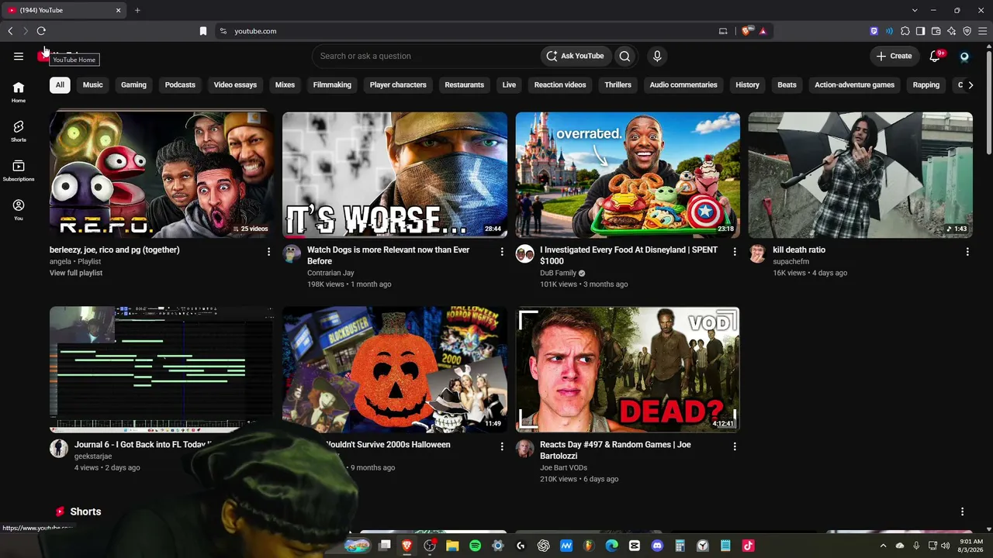
Task: Open Brave Shields lion icon
Action: [x=746, y=31]
